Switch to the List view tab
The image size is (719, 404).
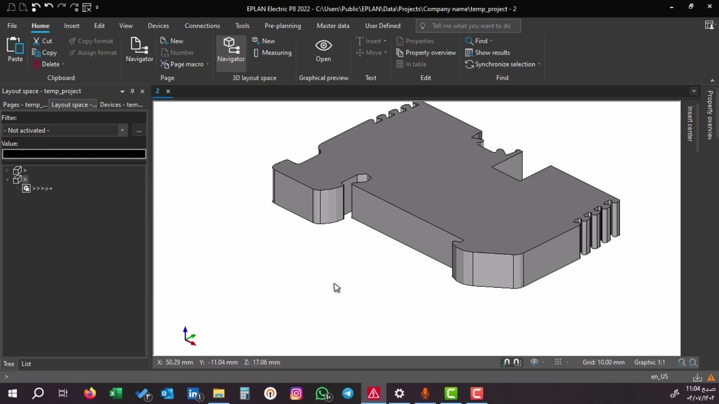pos(26,364)
